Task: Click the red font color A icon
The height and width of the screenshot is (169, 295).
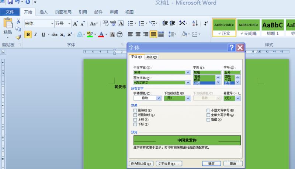Action: click(101, 34)
